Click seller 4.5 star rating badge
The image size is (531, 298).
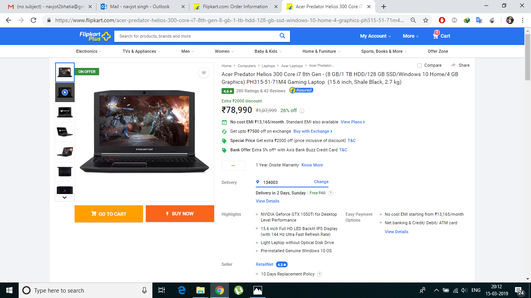(282, 265)
